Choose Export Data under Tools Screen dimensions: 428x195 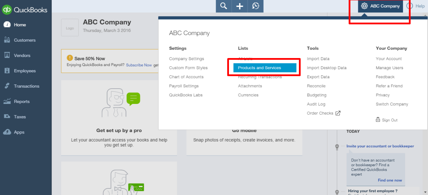[x=318, y=77]
